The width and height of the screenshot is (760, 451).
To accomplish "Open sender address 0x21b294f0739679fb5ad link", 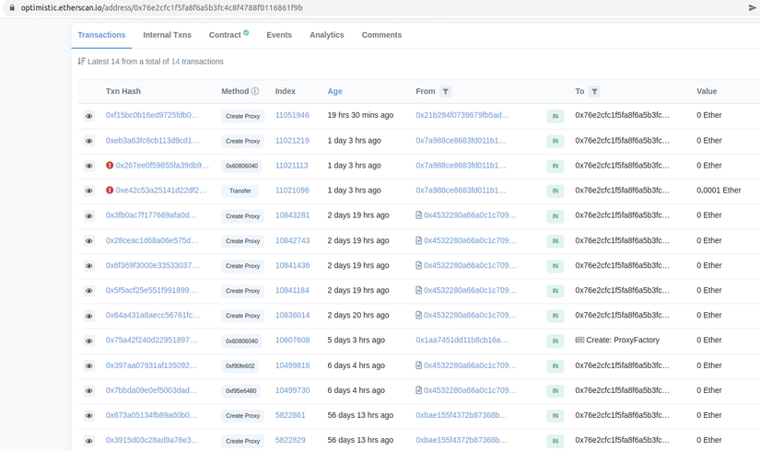I will click(x=462, y=116).
